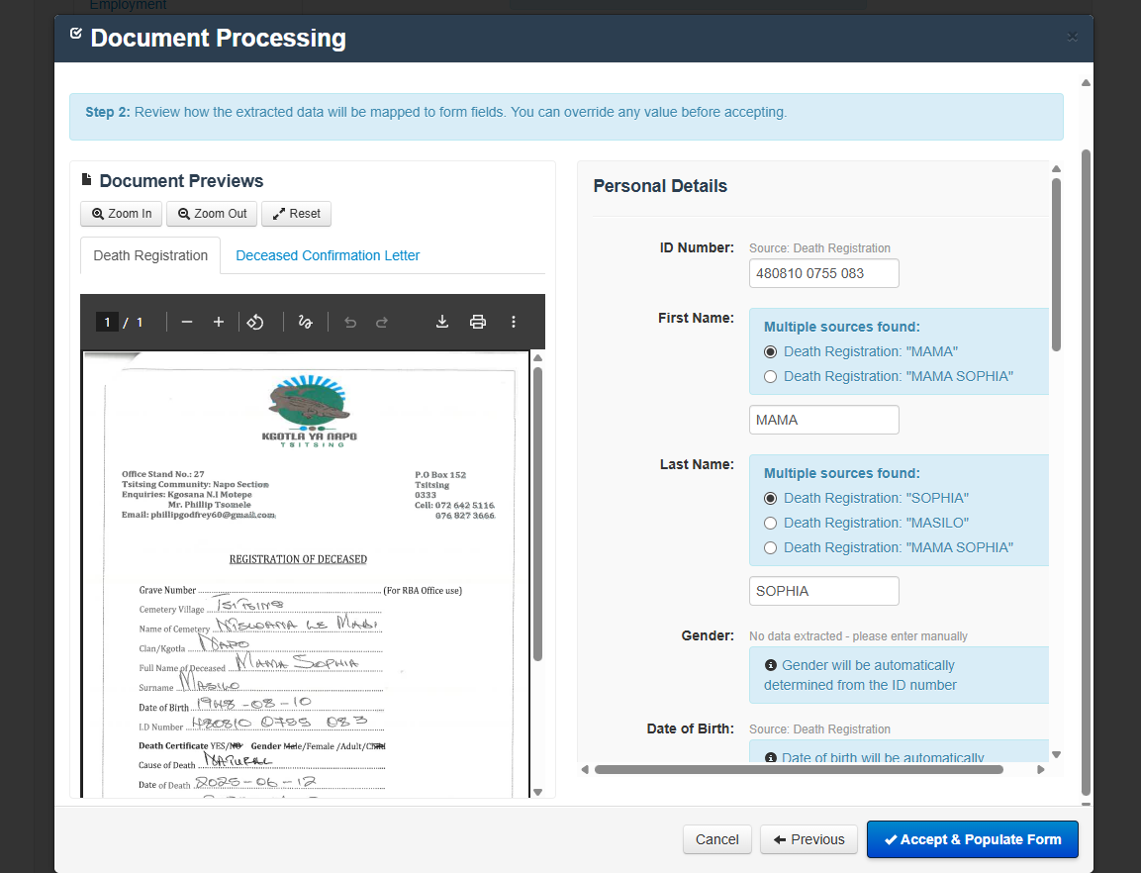Select the draw annotation tool in PDF toolbar
This screenshot has height=873, width=1141.
[306, 322]
